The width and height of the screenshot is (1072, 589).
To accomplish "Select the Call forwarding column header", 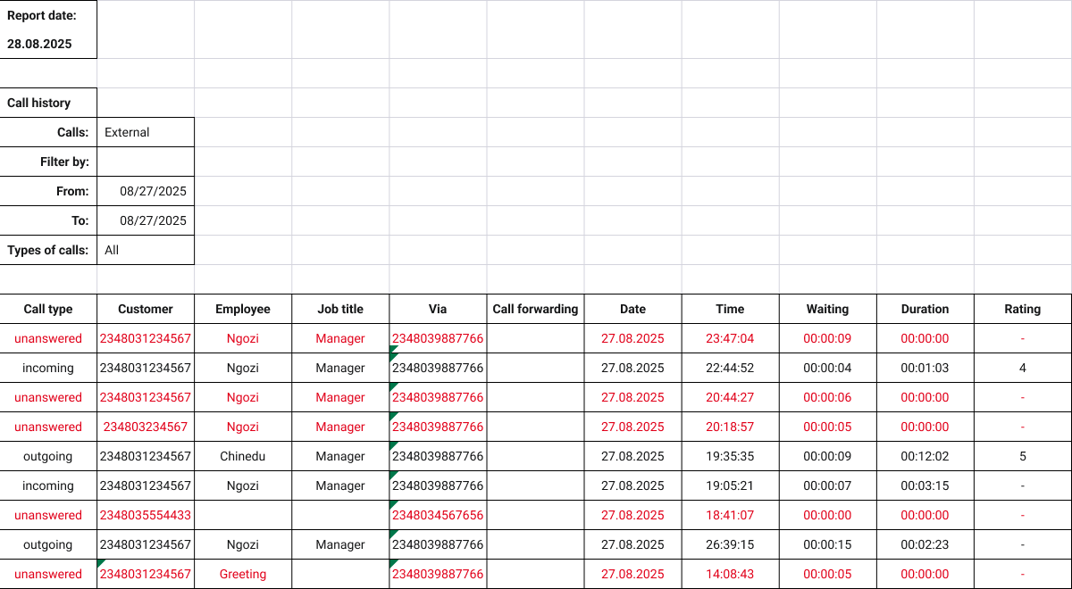I will [x=535, y=309].
